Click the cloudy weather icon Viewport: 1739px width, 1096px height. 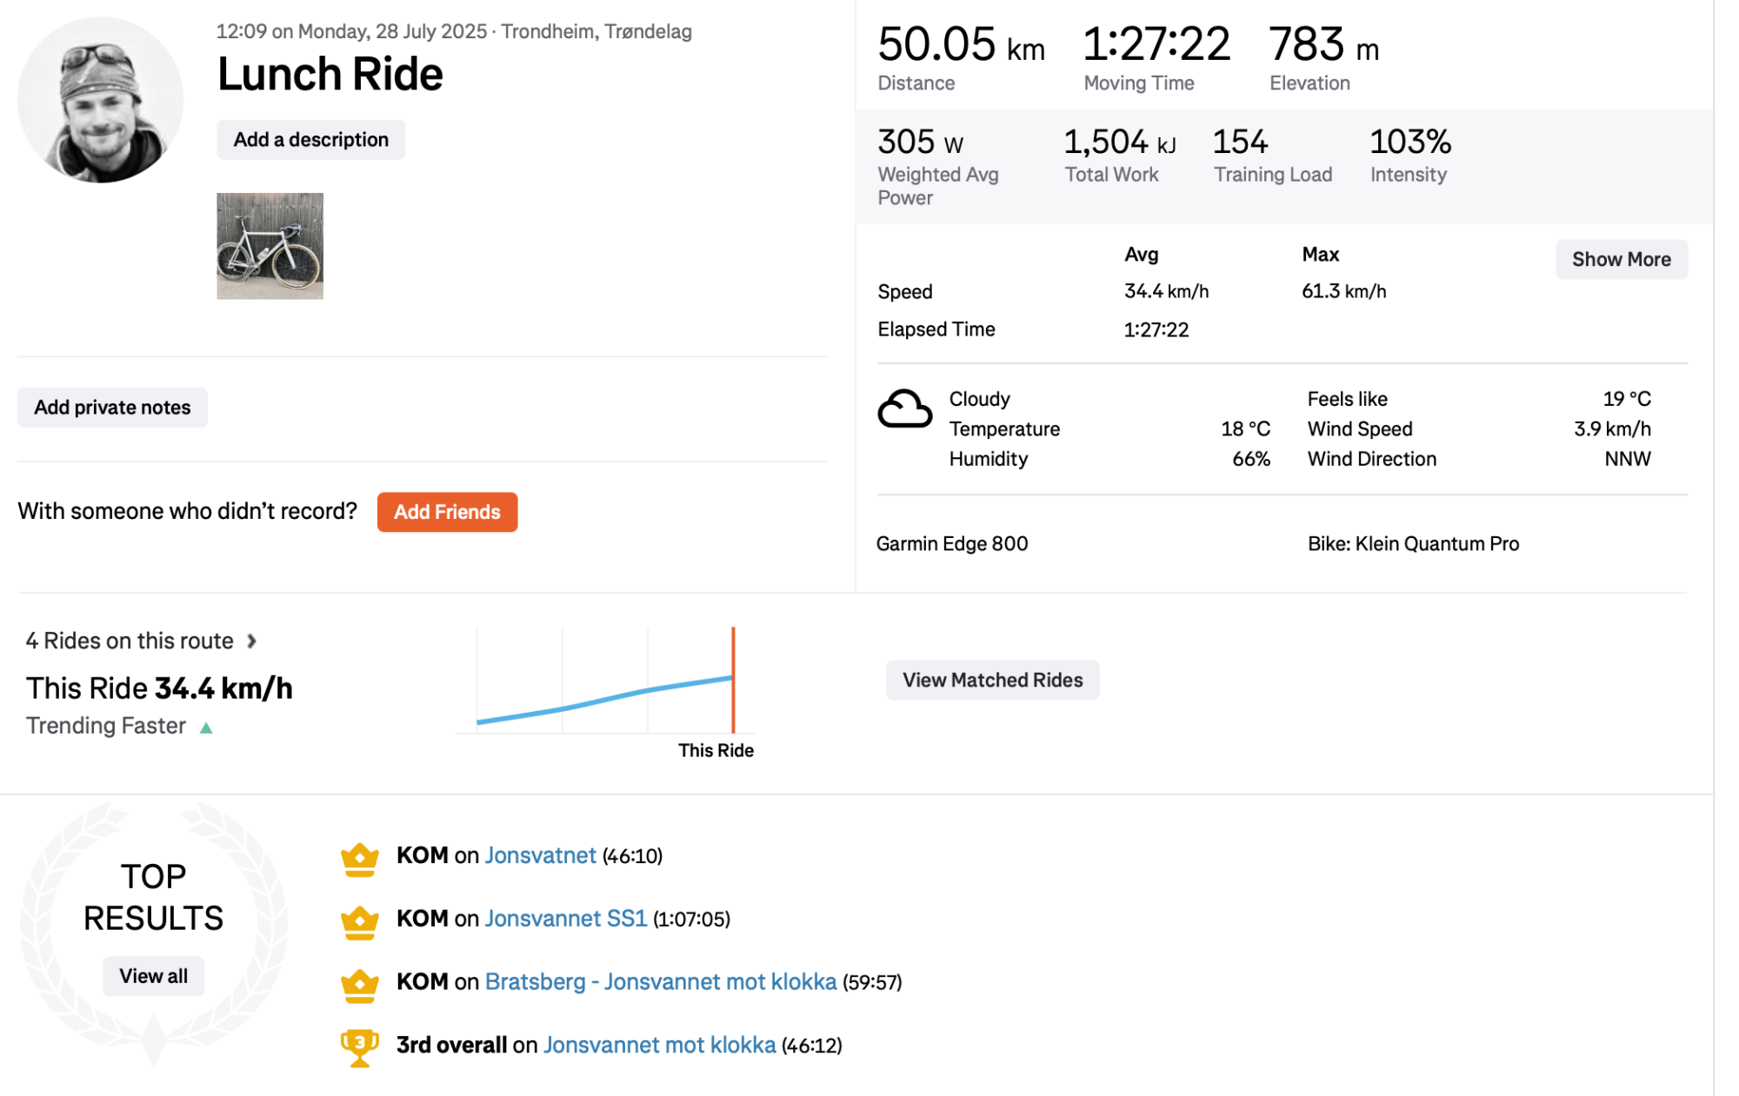(903, 410)
